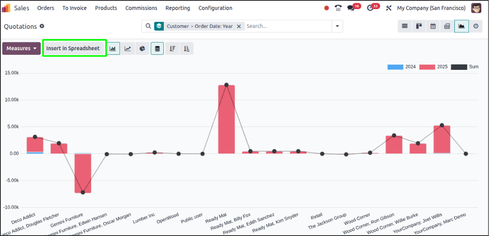
Task: Select the graph view icon
Action: coord(461,26)
